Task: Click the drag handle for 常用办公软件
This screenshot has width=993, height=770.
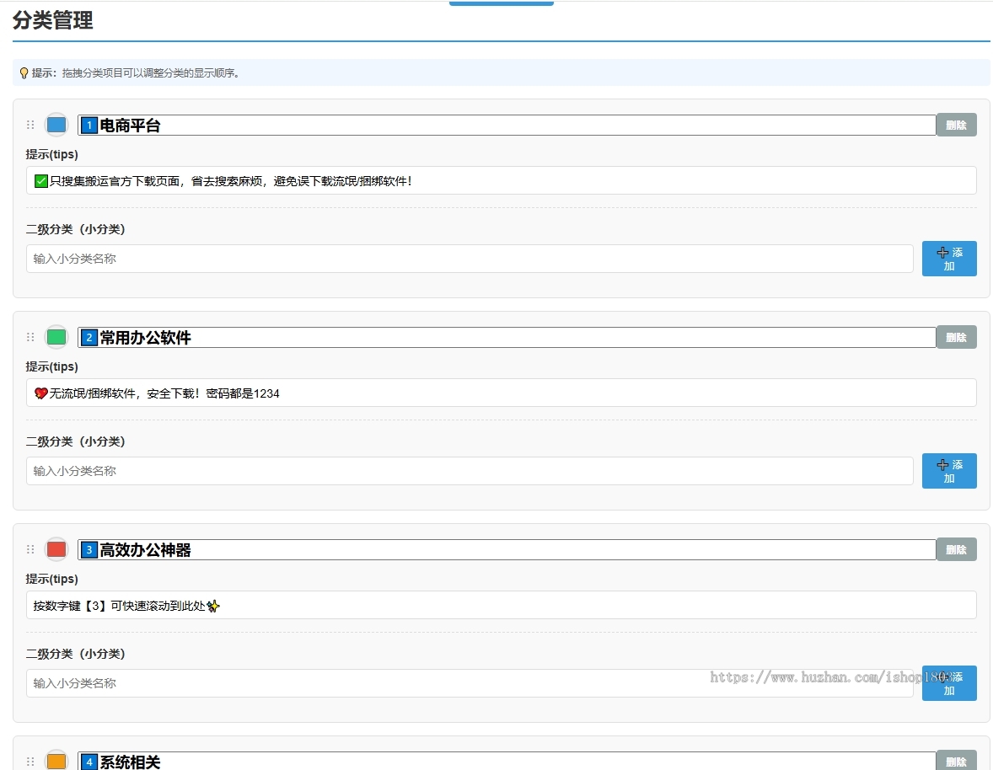Action: pyautogui.click(x=30, y=337)
